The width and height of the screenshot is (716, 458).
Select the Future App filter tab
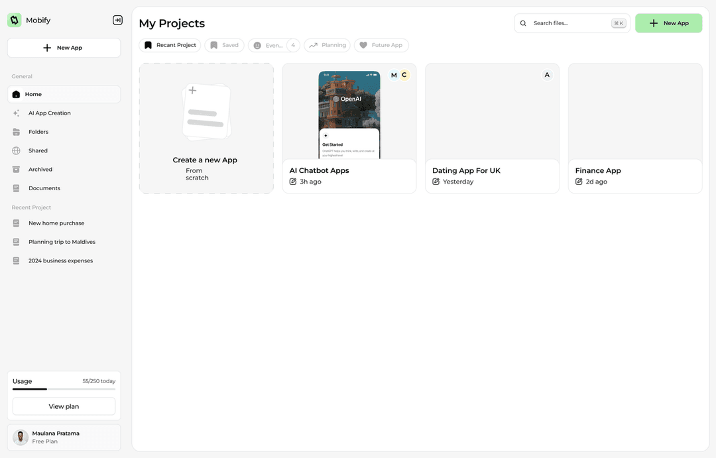click(381, 45)
